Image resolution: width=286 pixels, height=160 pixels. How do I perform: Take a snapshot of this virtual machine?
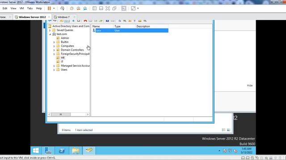coord(71,8)
